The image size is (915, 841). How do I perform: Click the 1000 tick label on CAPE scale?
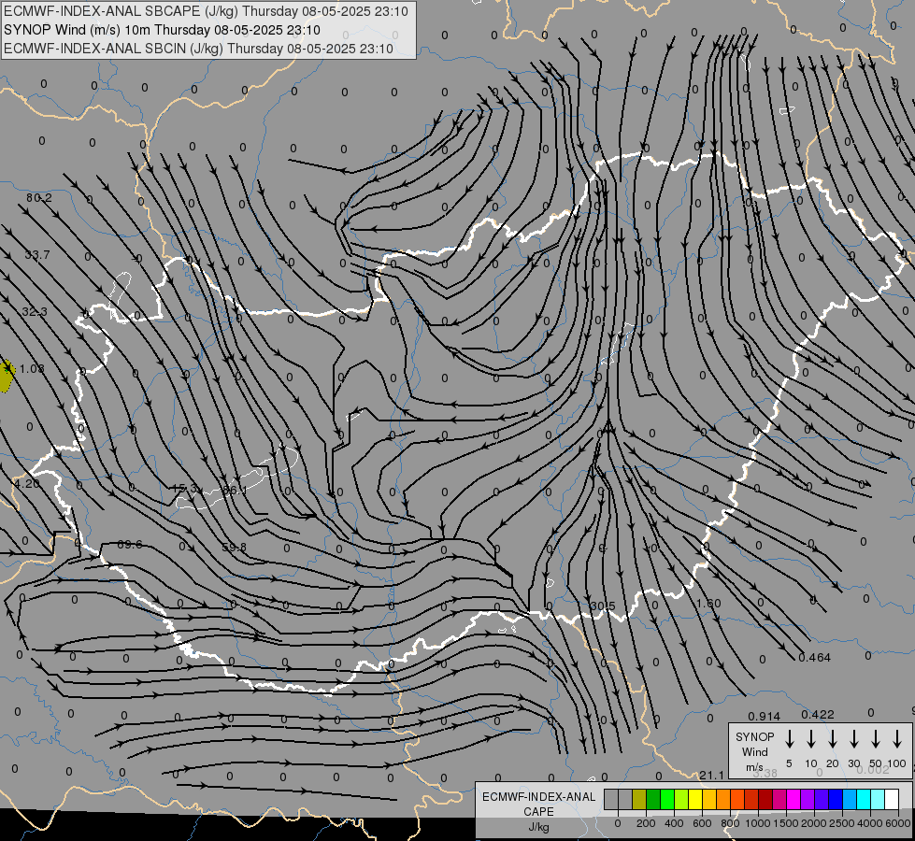point(758,823)
